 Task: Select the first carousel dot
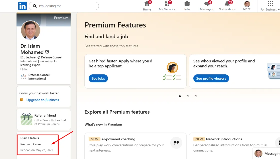(180, 96)
